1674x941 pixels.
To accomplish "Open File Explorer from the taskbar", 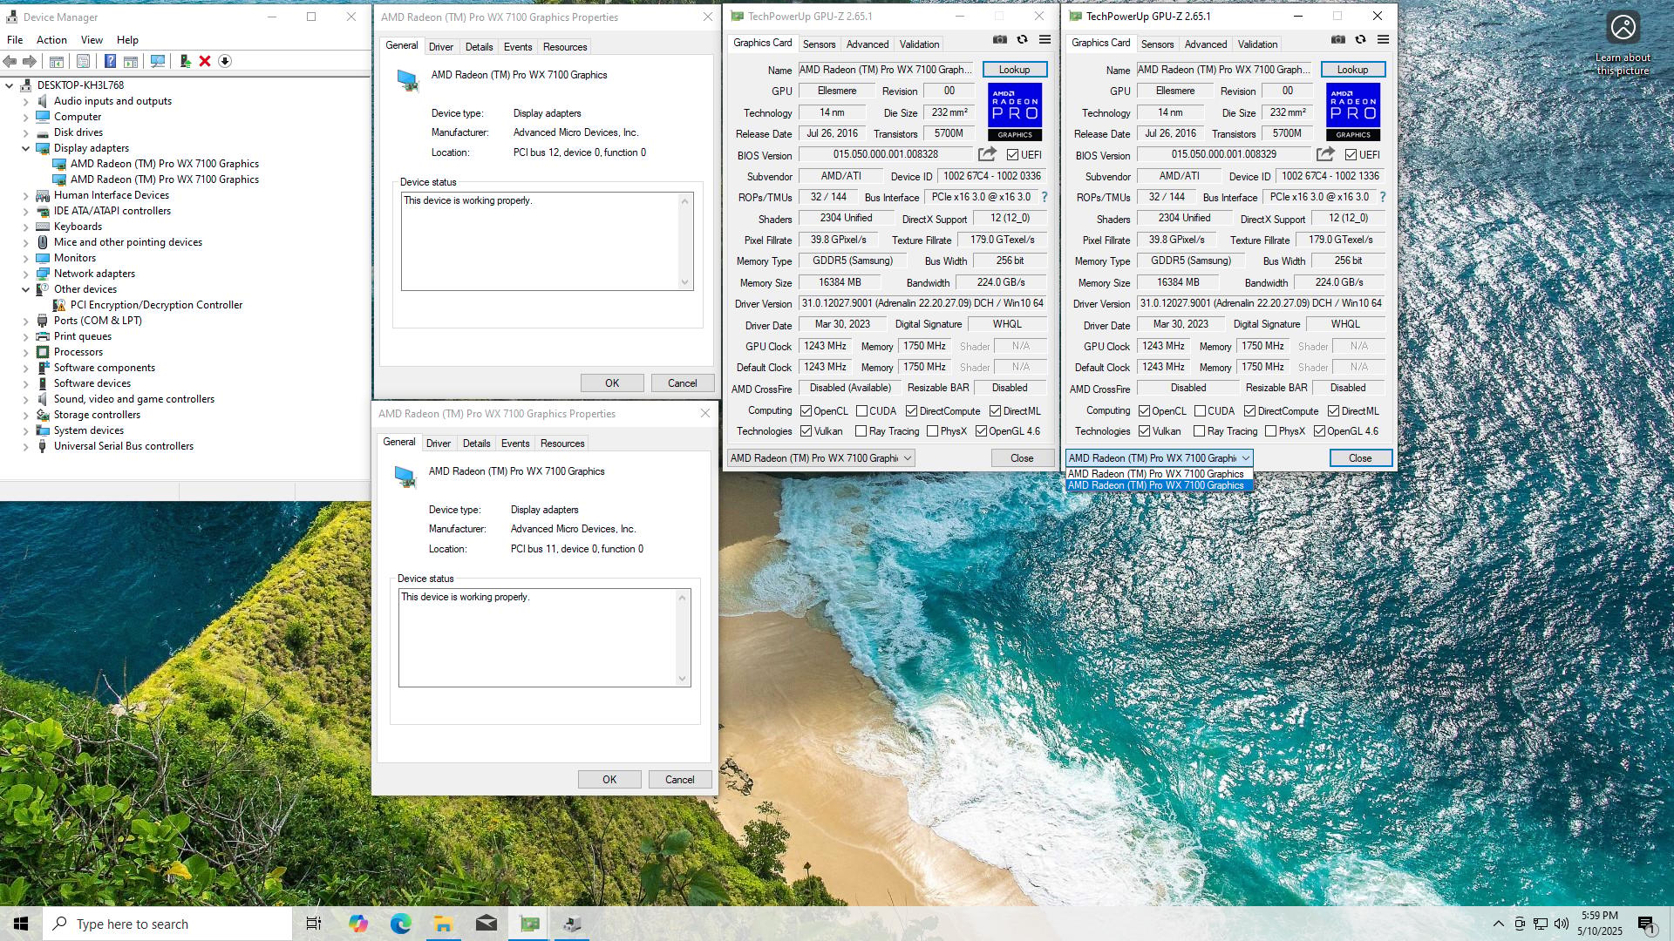I will tap(443, 924).
